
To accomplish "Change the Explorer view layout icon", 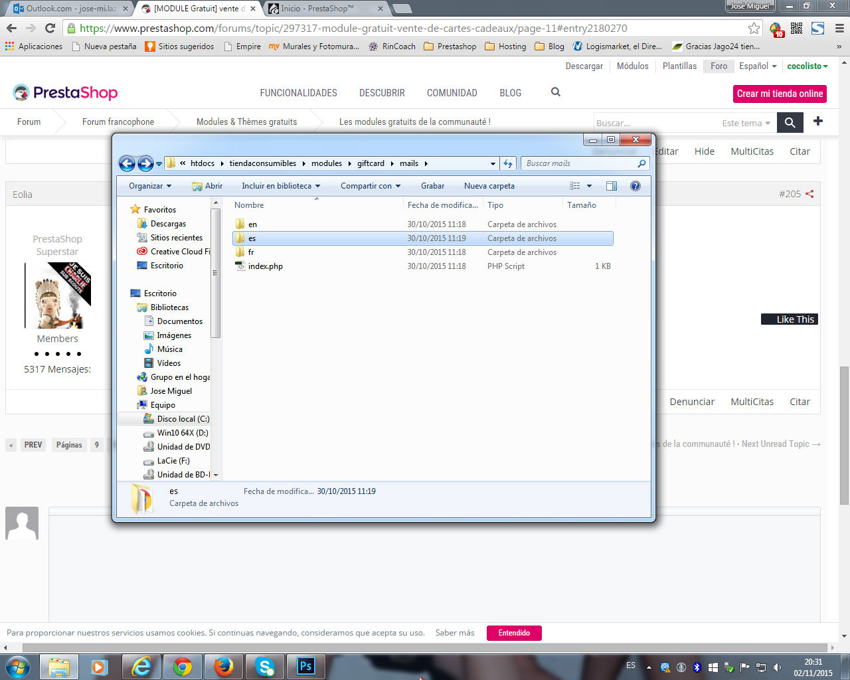I will 575,186.
